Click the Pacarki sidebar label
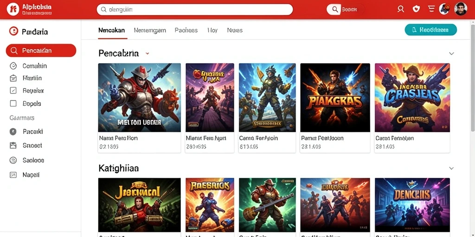Viewport: 475px width, 237px height. 33,131
